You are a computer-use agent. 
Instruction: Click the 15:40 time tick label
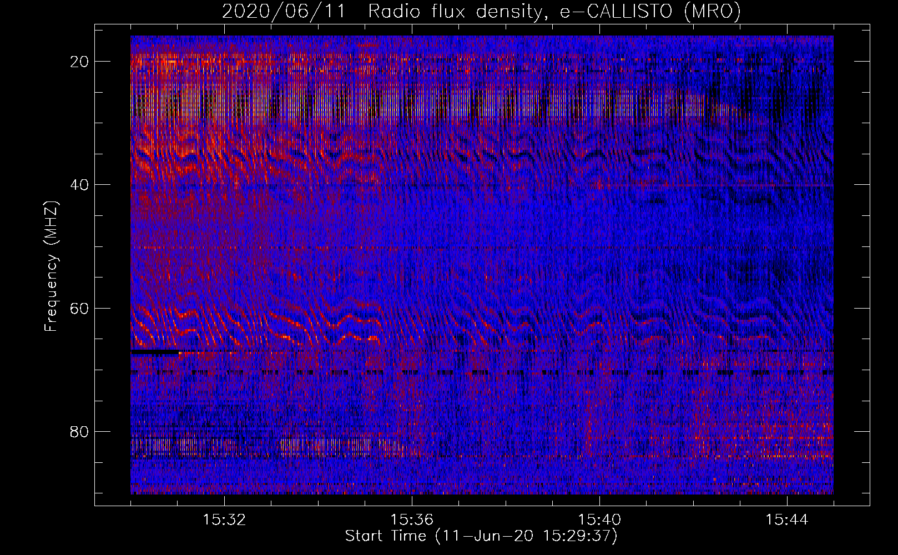tap(599, 520)
